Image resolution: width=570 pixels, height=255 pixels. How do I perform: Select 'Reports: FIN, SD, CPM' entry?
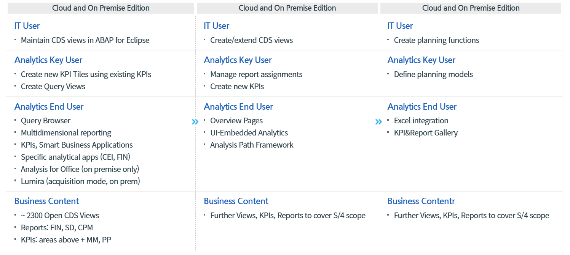[57, 228]
